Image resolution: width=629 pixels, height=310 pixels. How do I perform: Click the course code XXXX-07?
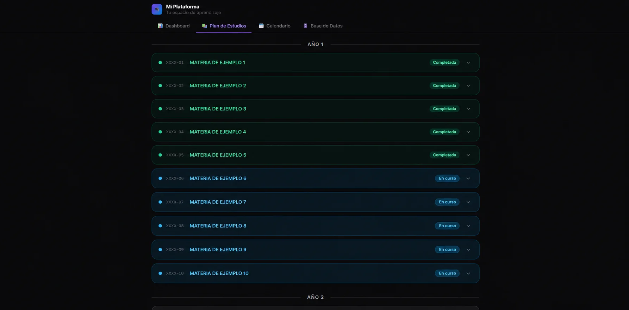coord(175,202)
